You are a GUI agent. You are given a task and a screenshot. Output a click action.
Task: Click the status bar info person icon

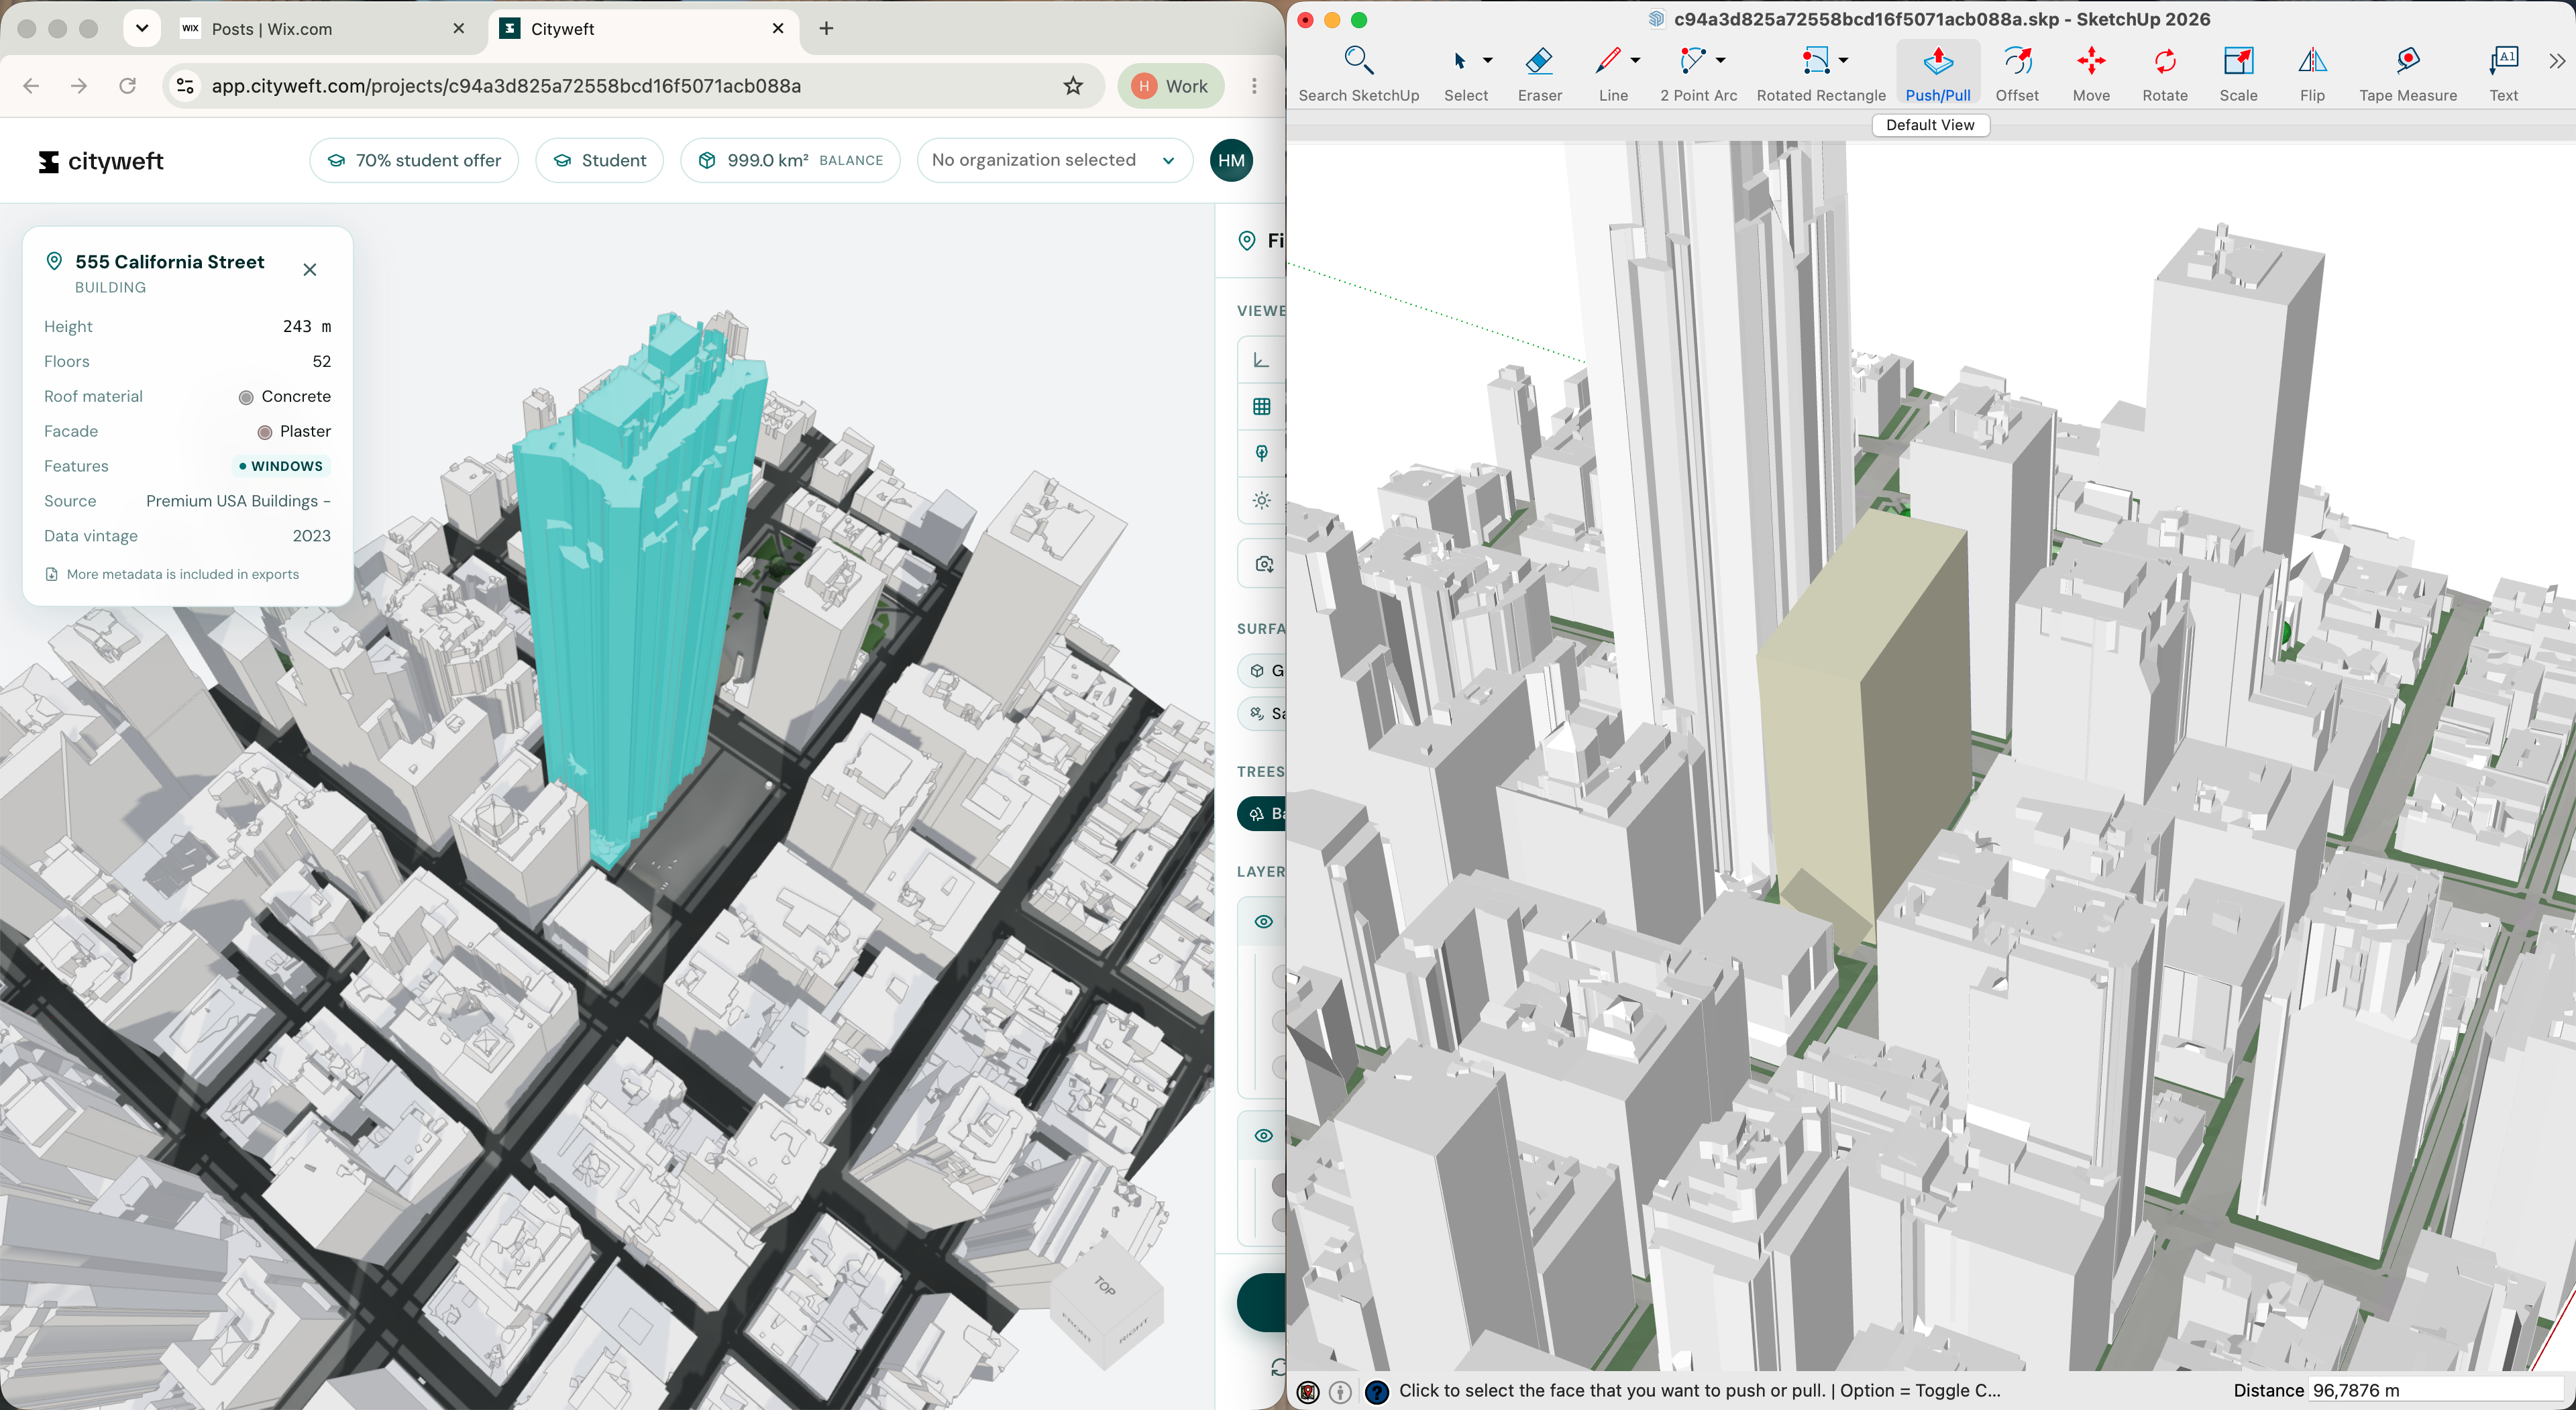[x=1341, y=1391]
